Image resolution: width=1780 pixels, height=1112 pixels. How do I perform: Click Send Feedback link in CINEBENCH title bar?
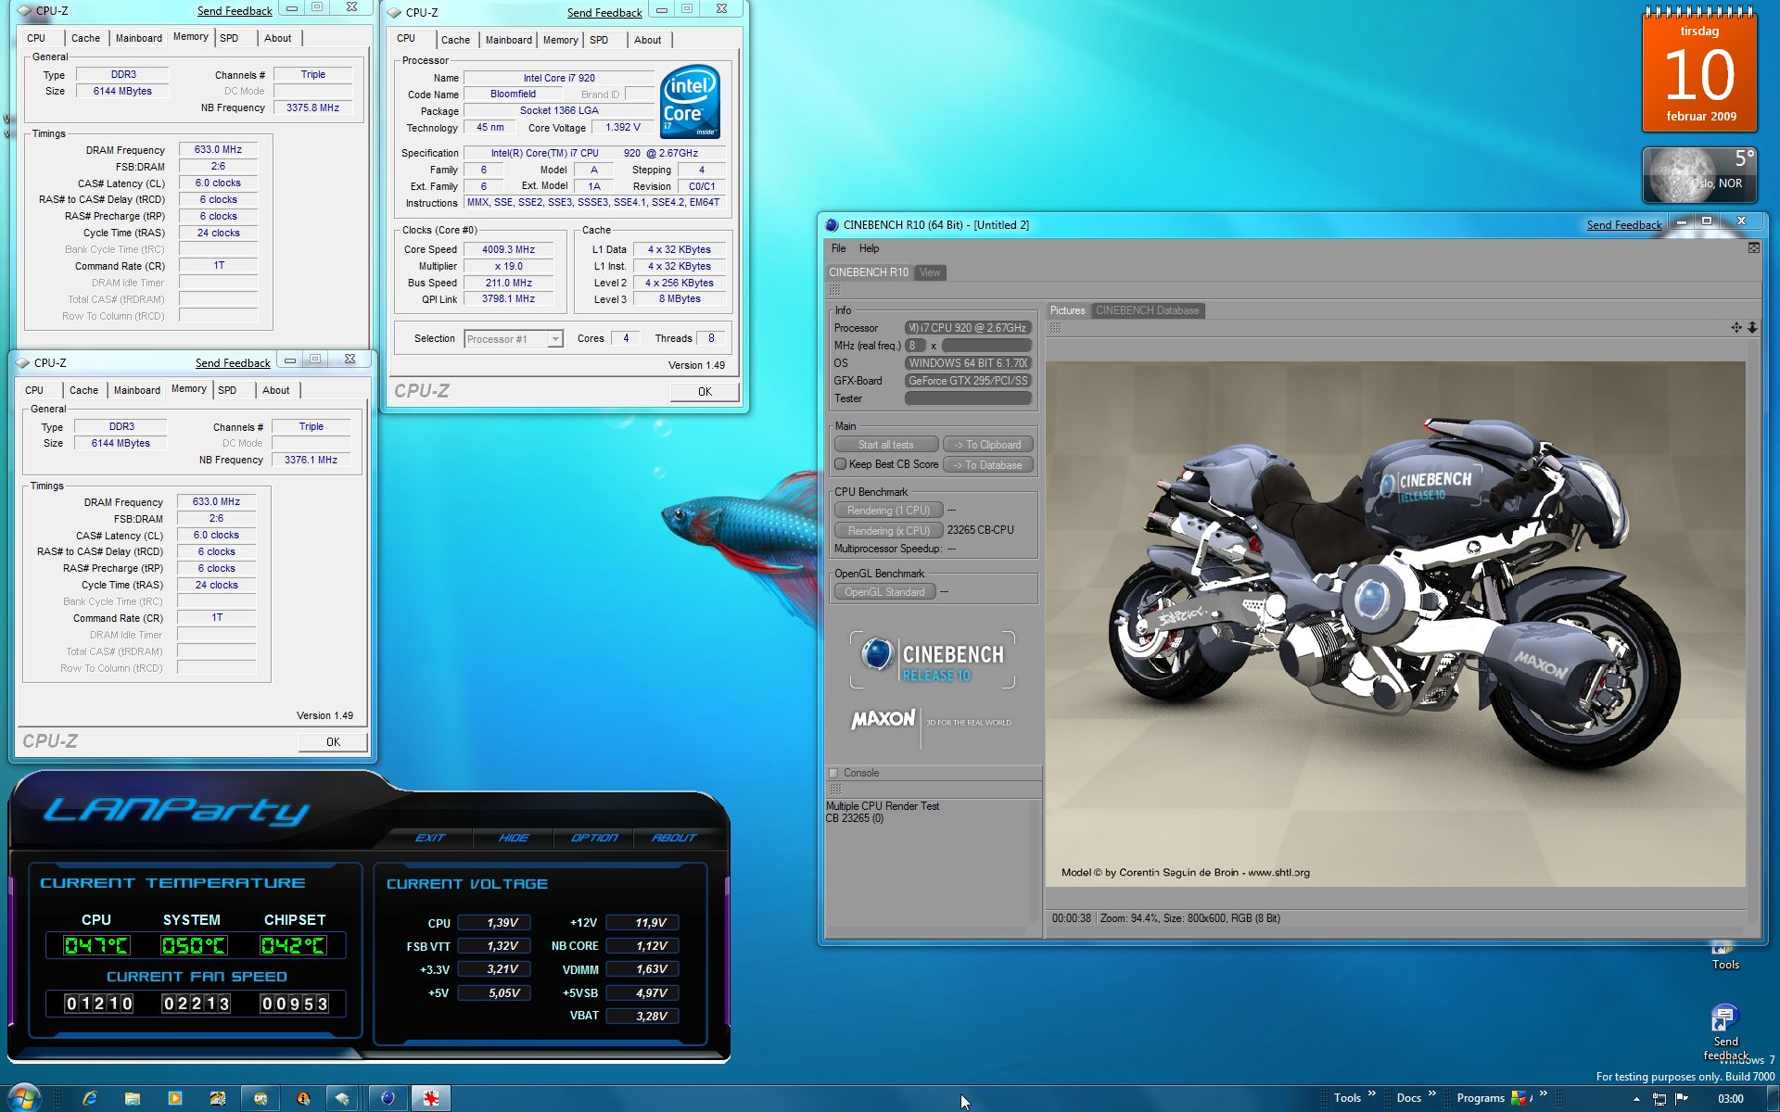pyautogui.click(x=1623, y=225)
